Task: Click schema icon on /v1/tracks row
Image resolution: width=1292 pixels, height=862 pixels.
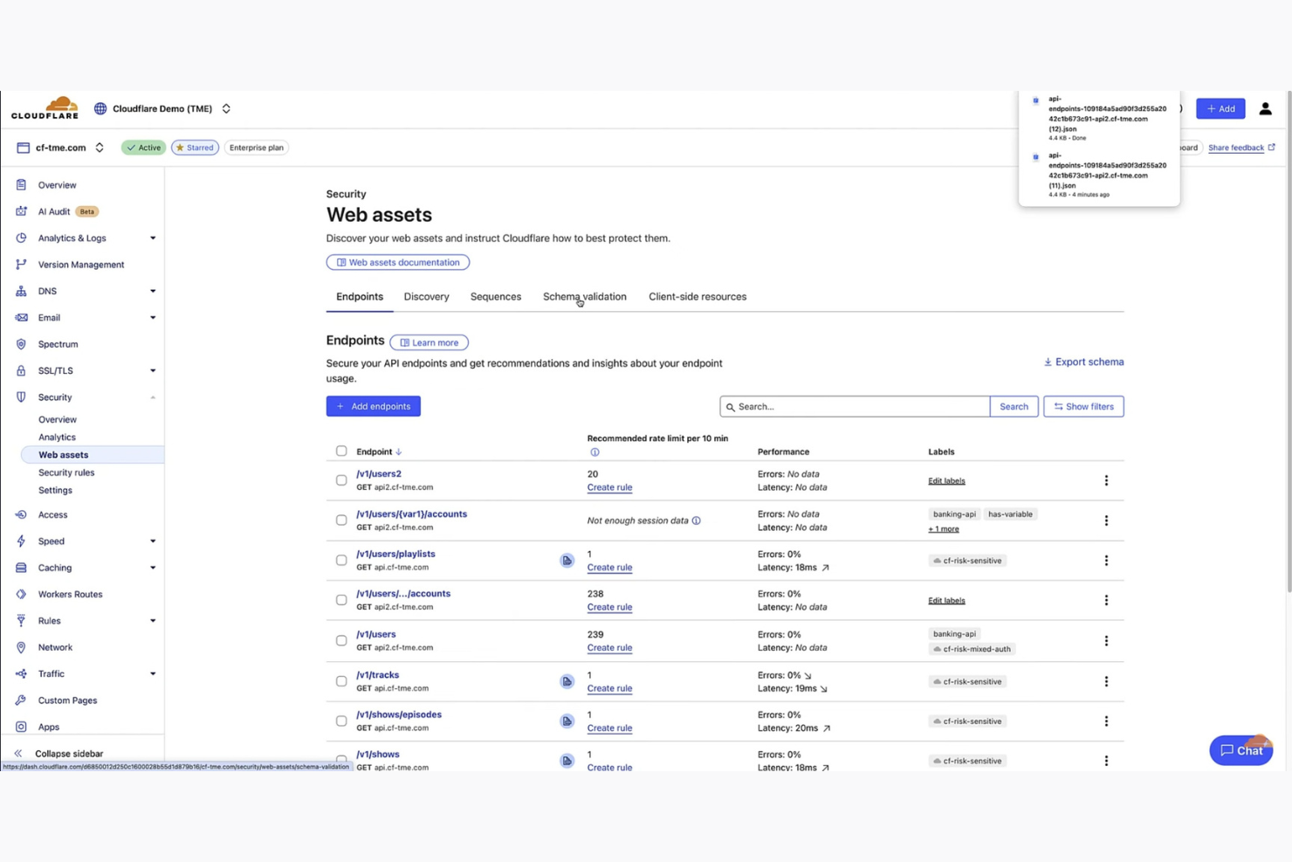Action: click(x=567, y=681)
